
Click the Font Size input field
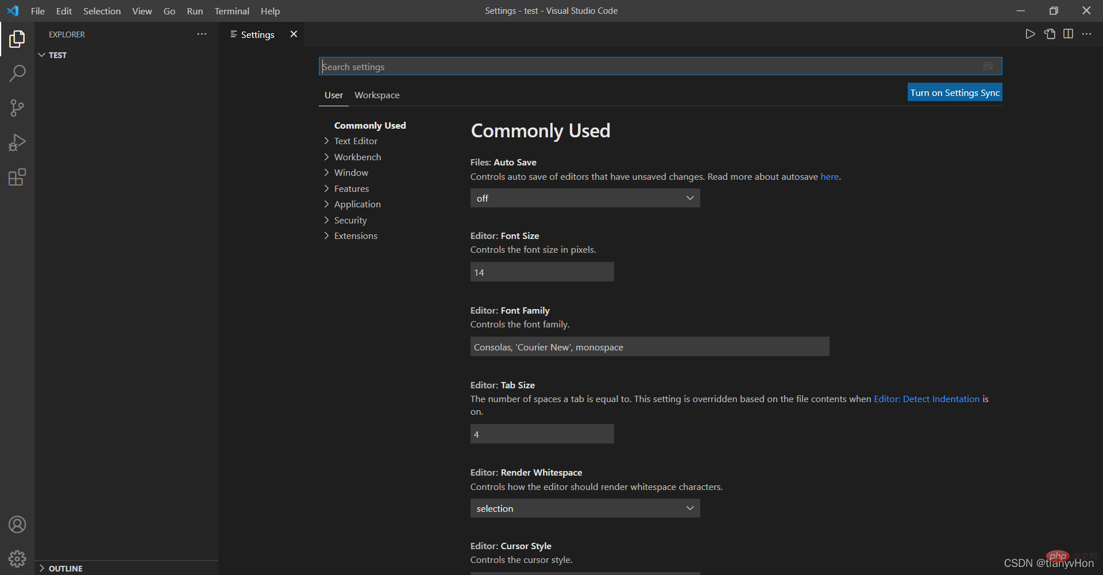point(542,272)
